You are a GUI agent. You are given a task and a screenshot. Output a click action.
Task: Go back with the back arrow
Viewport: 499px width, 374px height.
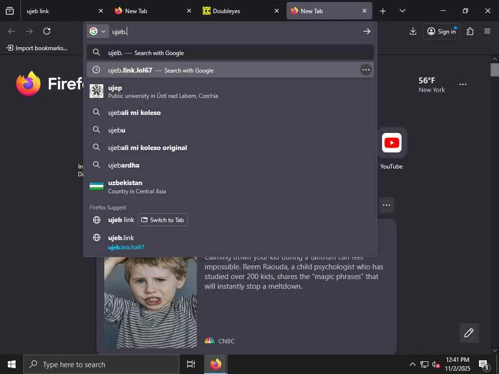tap(12, 31)
